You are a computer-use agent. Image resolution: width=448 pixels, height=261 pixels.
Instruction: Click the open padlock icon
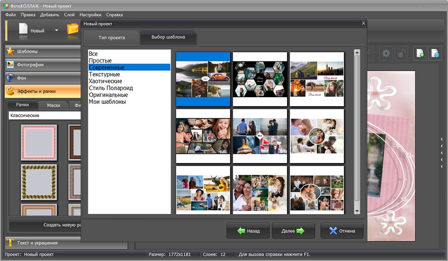(x=402, y=53)
